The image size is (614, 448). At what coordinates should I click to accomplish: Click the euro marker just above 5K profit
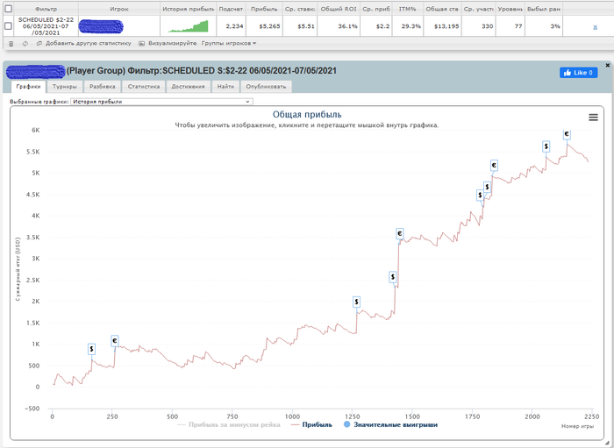[494, 166]
